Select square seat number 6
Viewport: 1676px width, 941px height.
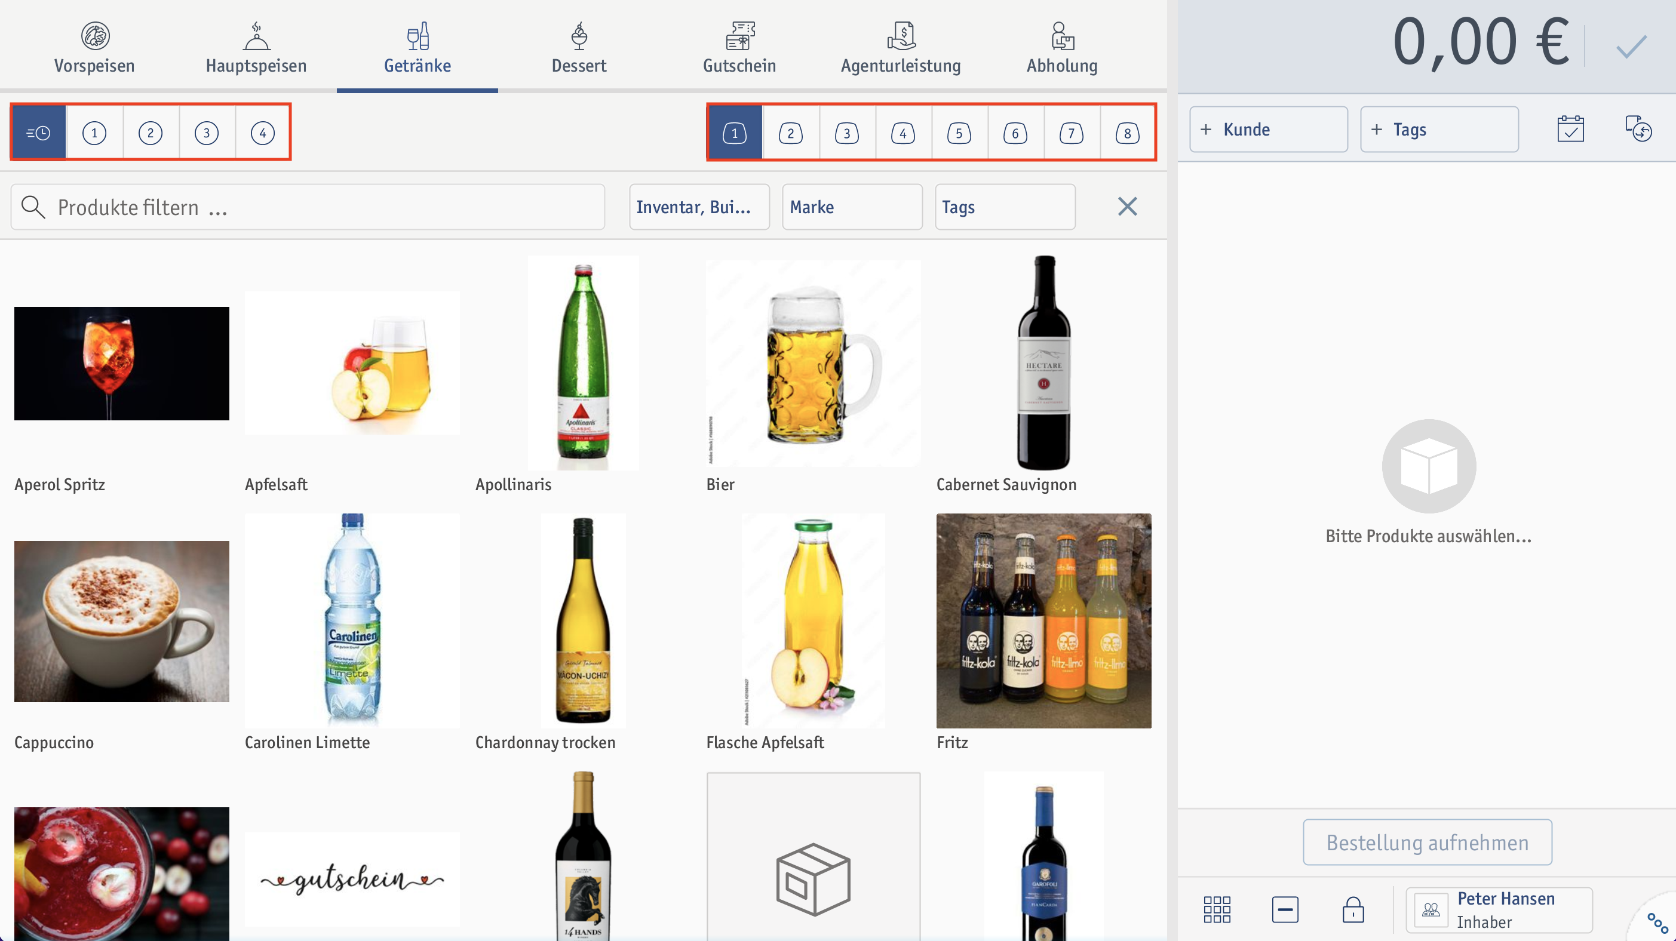click(x=1015, y=133)
